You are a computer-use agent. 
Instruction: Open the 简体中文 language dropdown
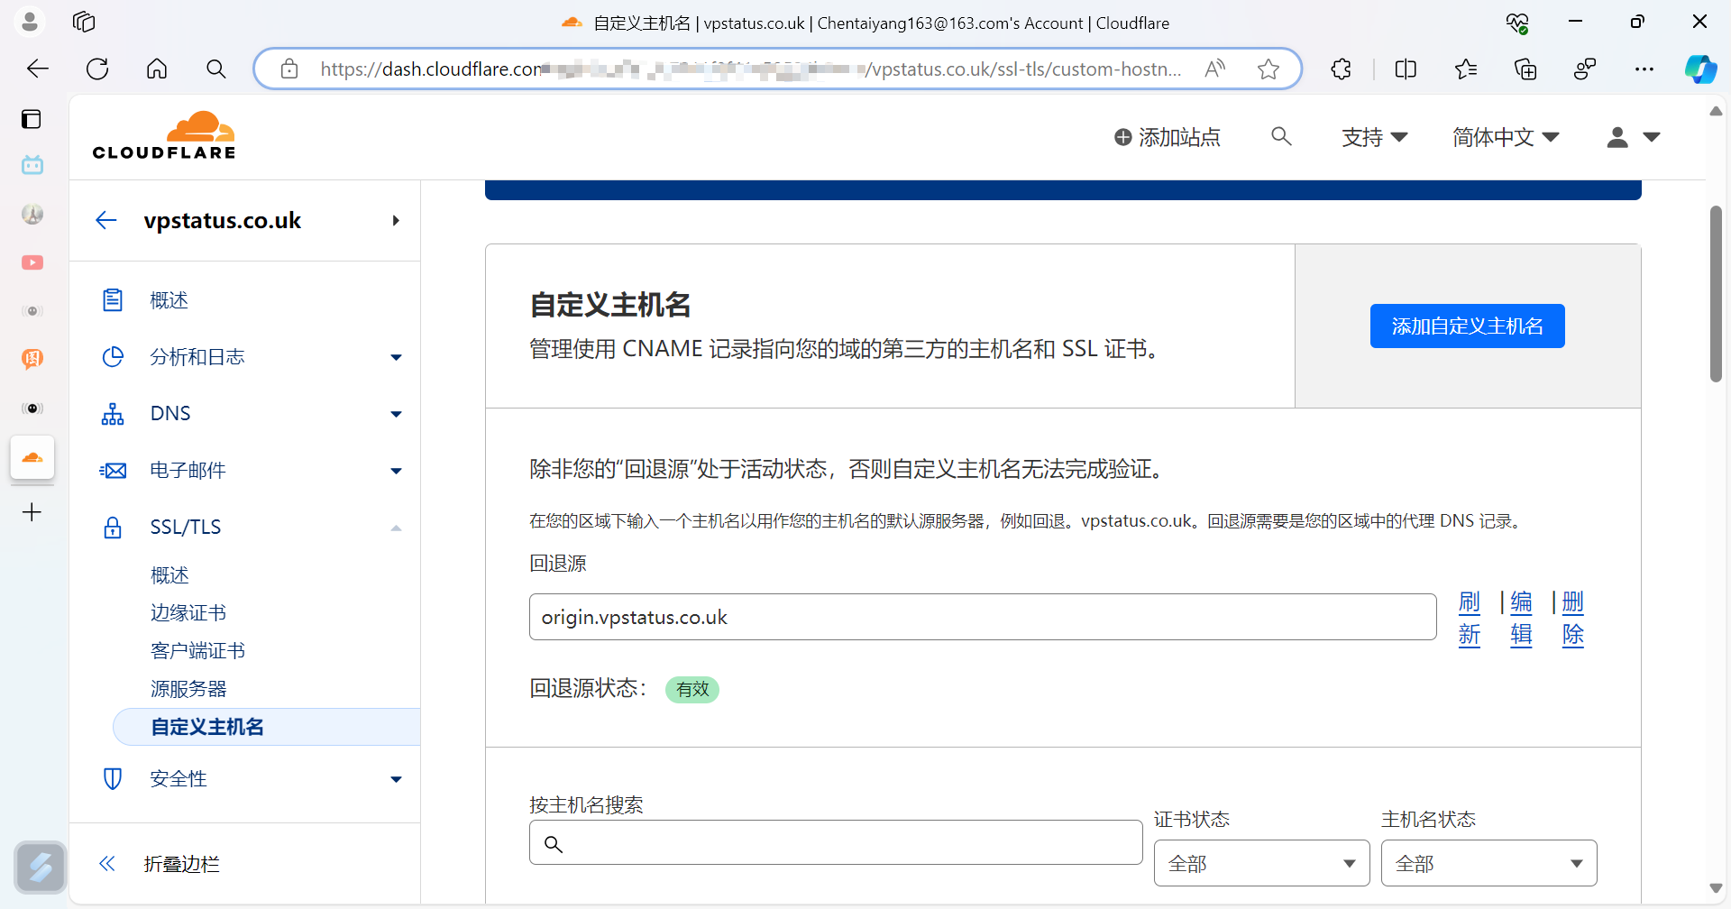[1506, 137]
